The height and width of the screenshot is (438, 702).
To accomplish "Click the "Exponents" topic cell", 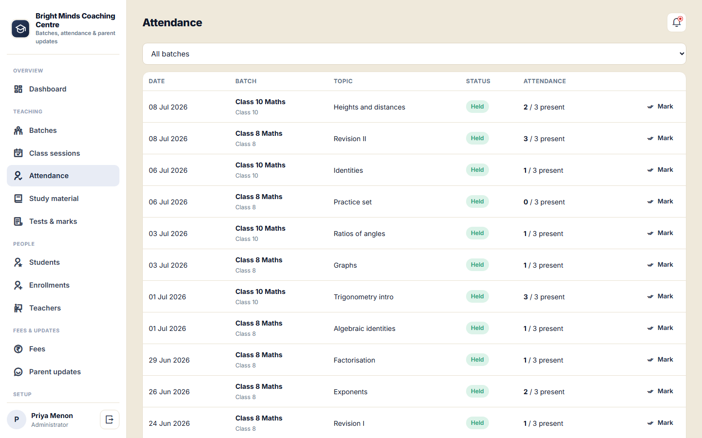I will [x=351, y=392].
